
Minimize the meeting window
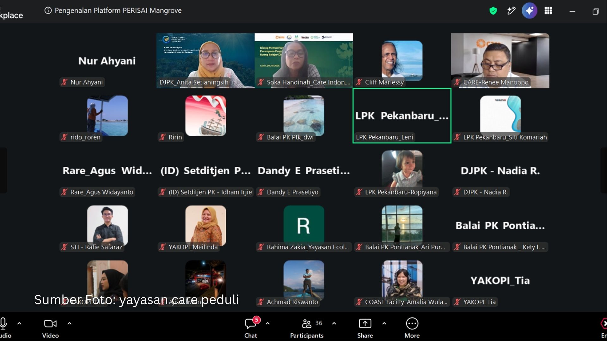572,11
